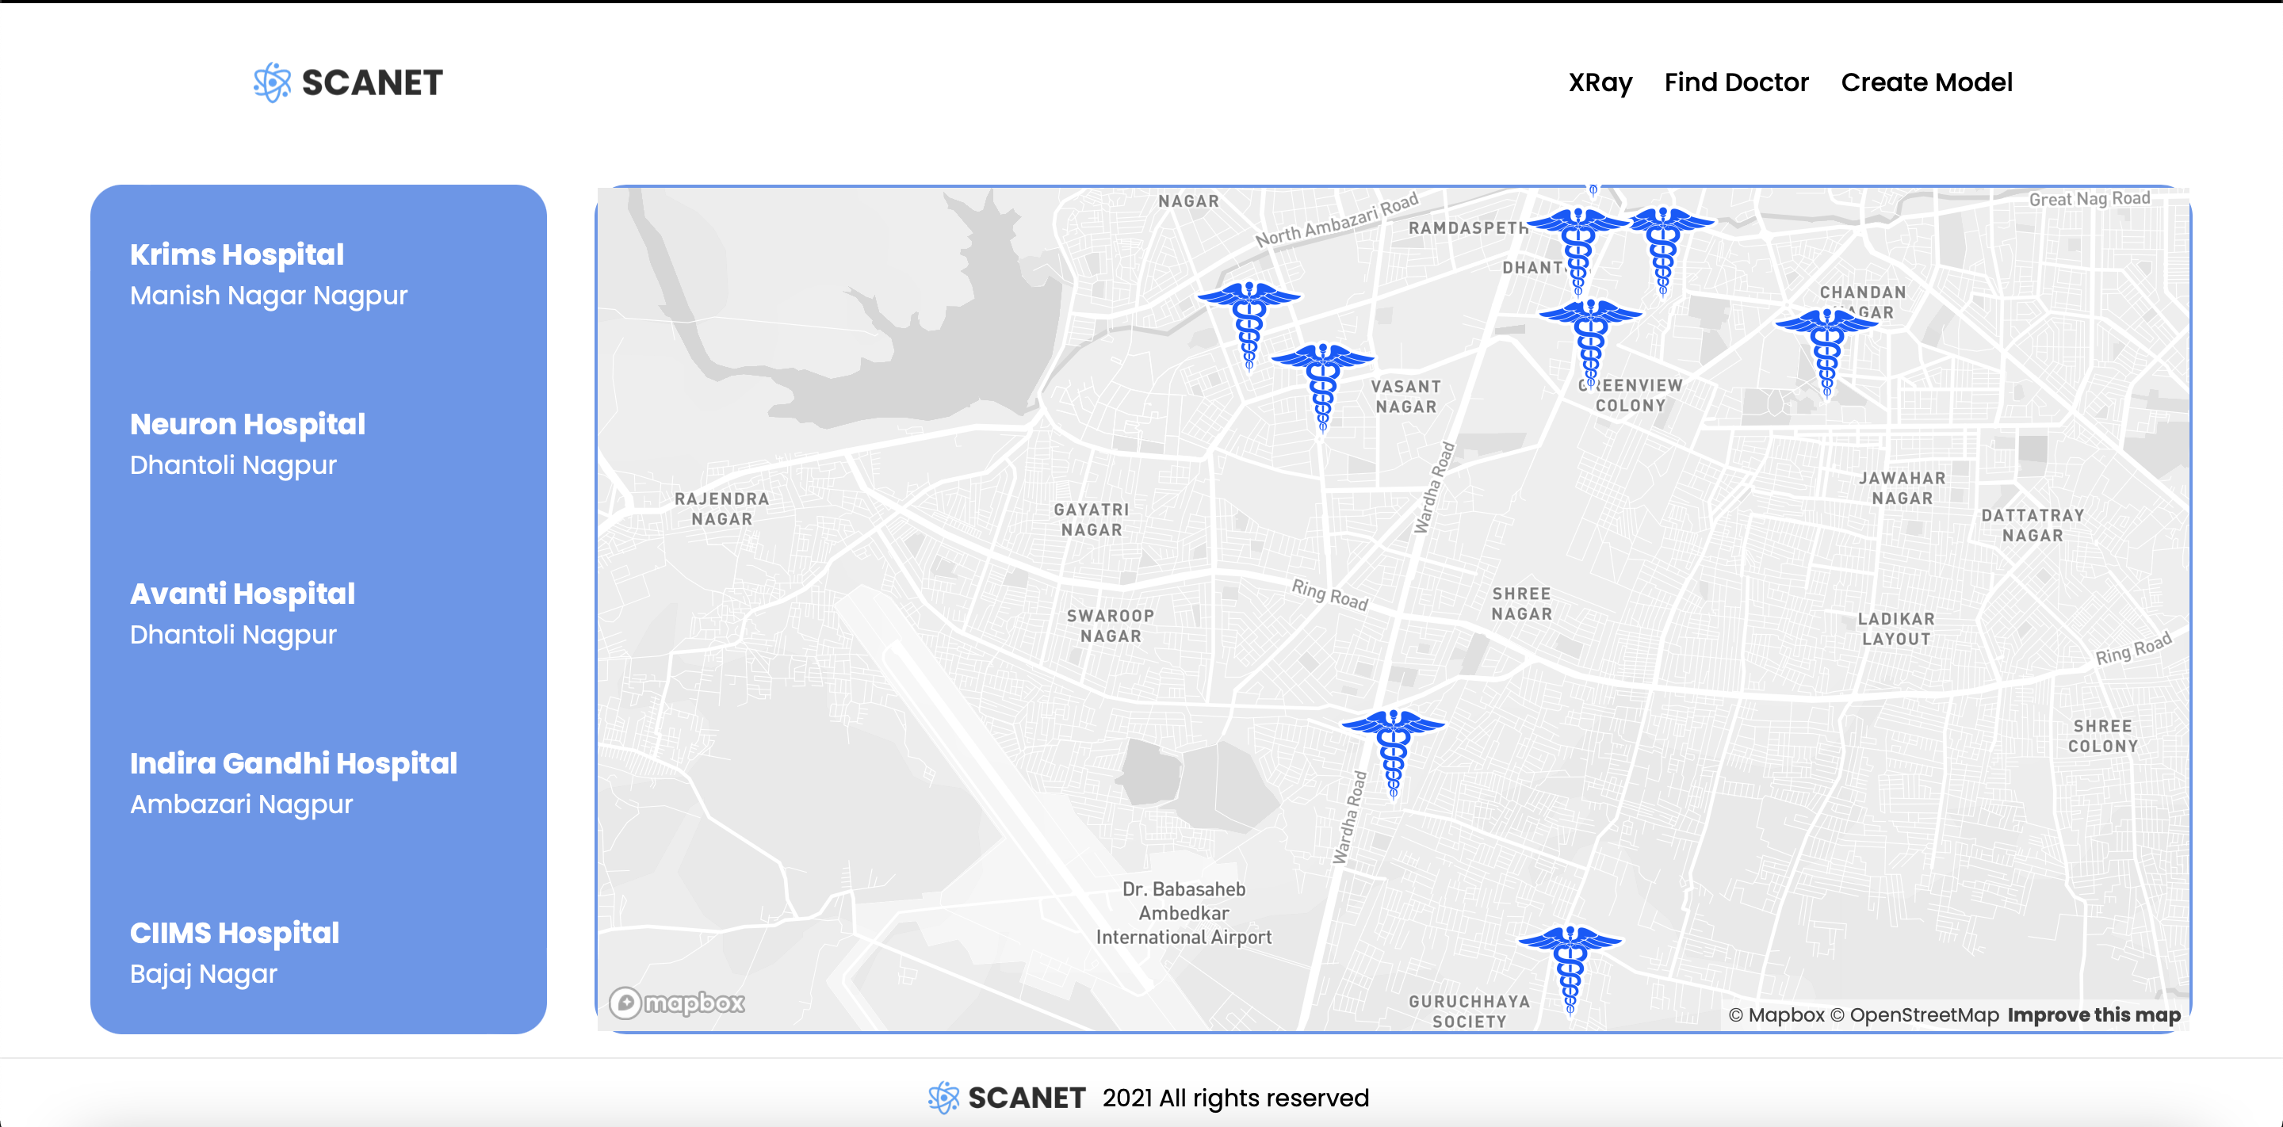The image size is (2283, 1127).
Task: Open the XRay page
Action: point(1600,82)
